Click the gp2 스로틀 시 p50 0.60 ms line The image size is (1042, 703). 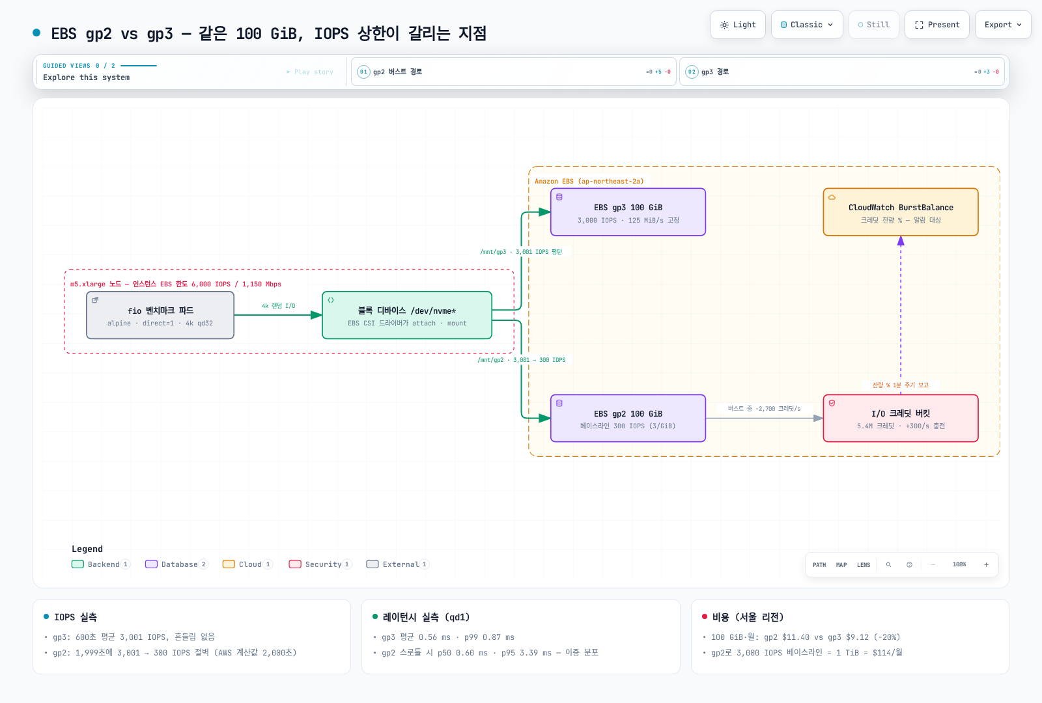point(490,653)
